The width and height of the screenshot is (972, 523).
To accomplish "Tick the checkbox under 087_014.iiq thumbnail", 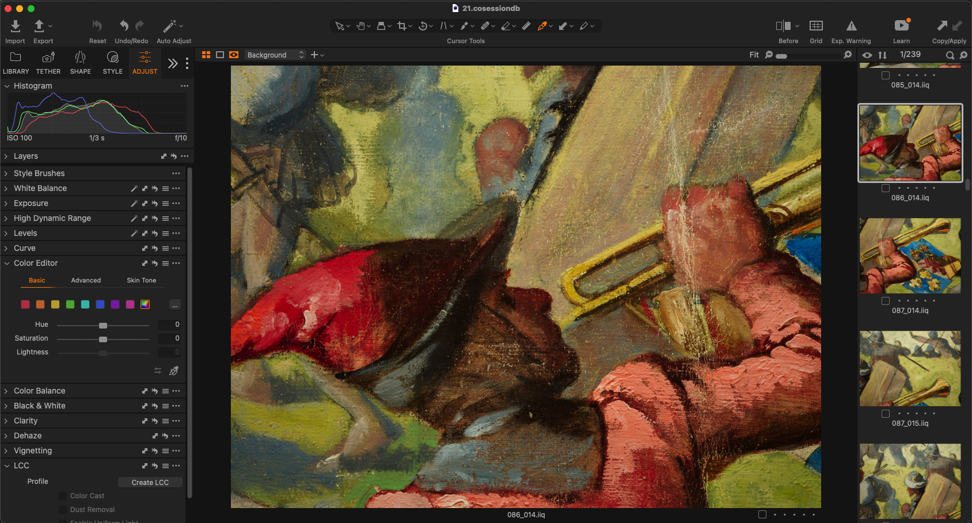I will pos(886,301).
